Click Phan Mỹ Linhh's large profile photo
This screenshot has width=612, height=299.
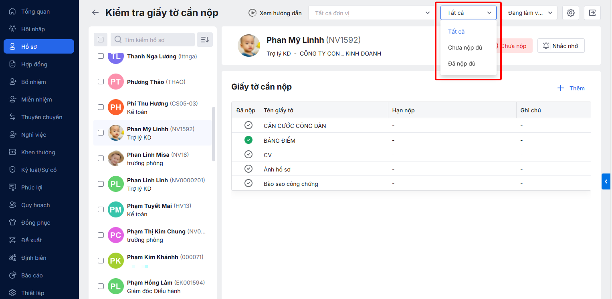249,45
